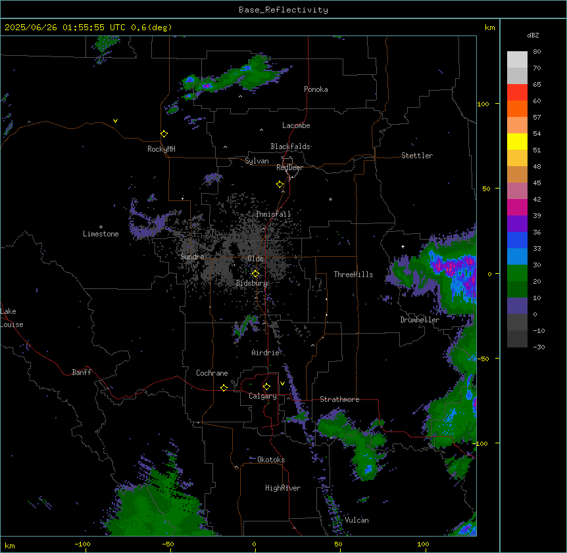
Task: Click the yellow diamond marker between Olds and Didsbury
Action: pyautogui.click(x=255, y=274)
